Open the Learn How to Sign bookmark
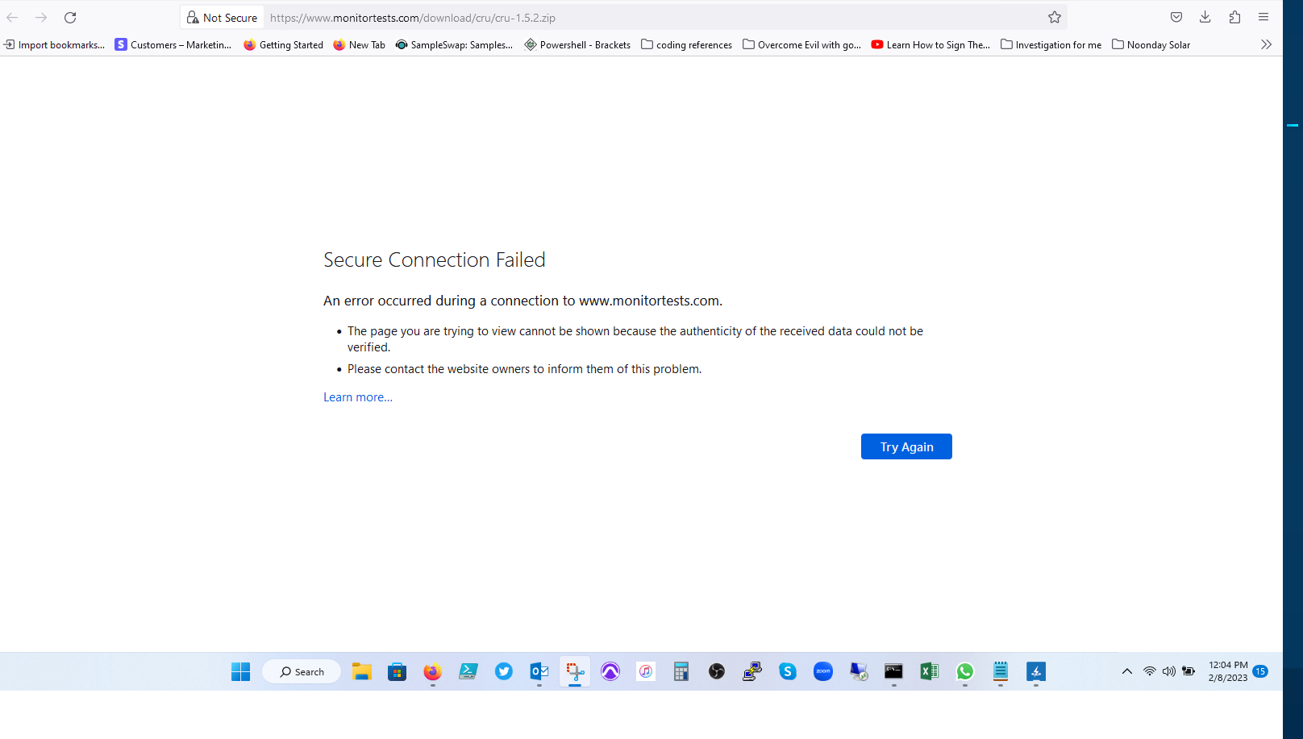The width and height of the screenshot is (1303, 739). pyautogui.click(x=930, y=45)
